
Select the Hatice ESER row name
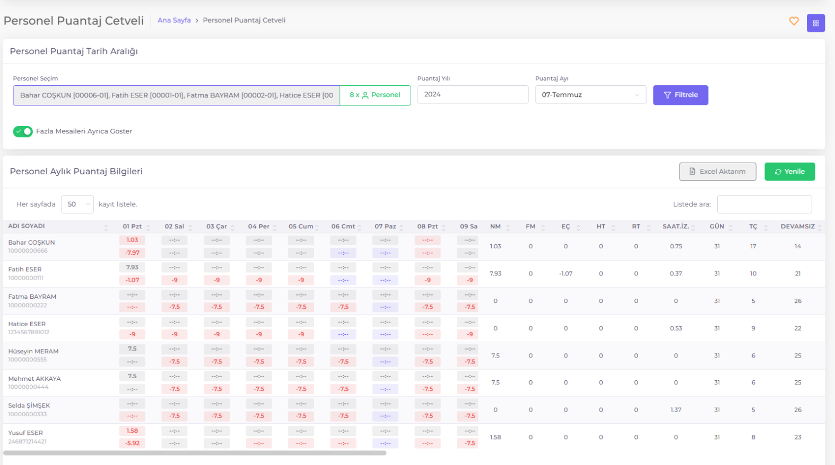coord(27,324)
